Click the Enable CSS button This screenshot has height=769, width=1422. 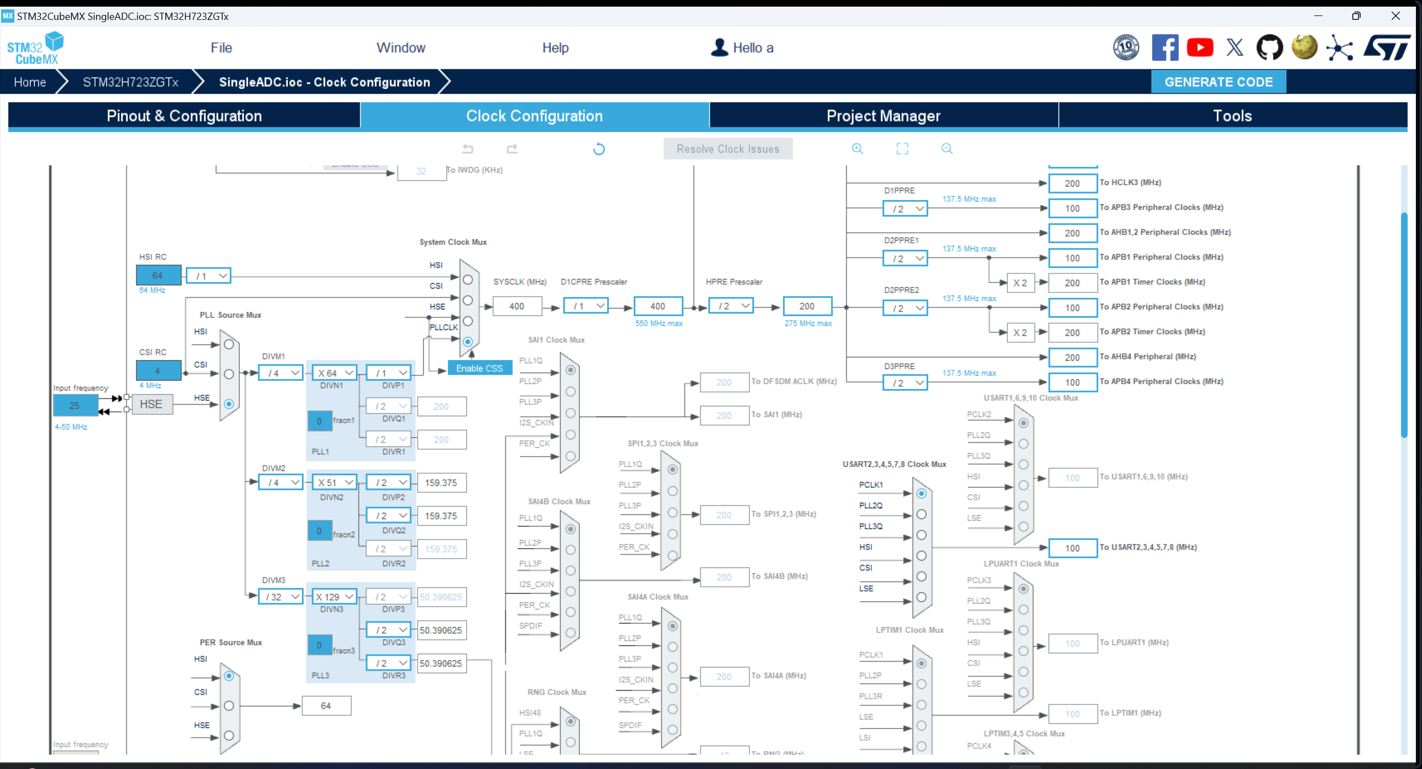tap(479, 368)
